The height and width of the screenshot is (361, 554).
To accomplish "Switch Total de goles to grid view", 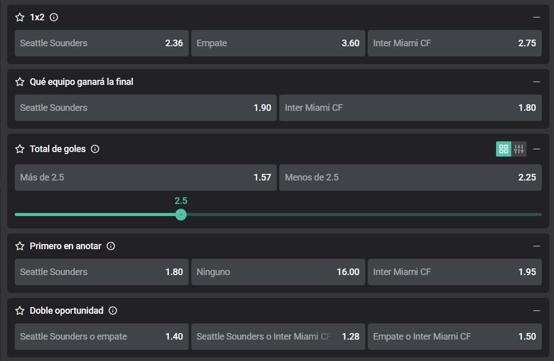I will click(x=504, y=149).
